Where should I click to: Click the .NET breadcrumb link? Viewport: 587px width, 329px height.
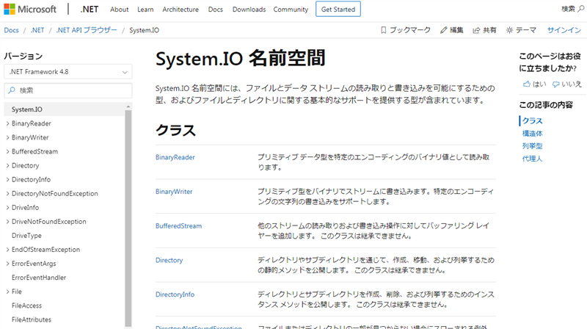[x=37, y=30]
